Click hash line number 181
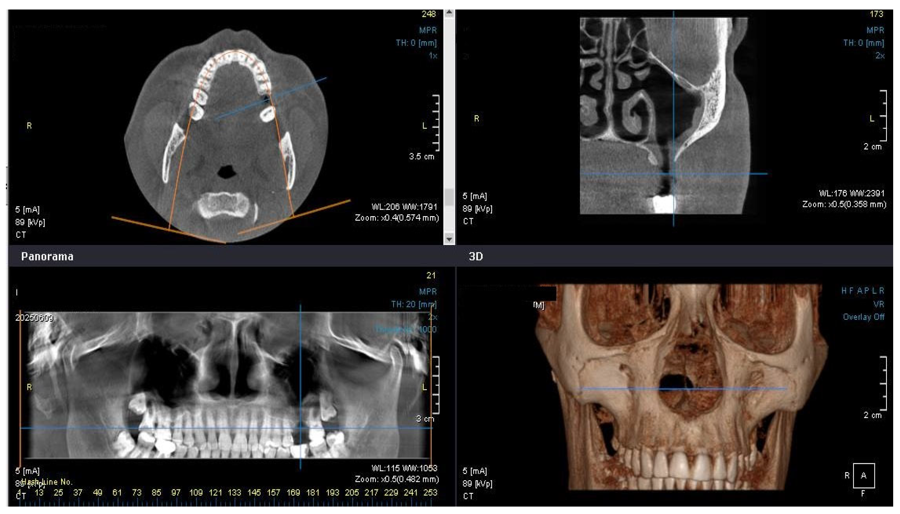The height and width of the screenshot is (514, 900). [x=313, y=492]
